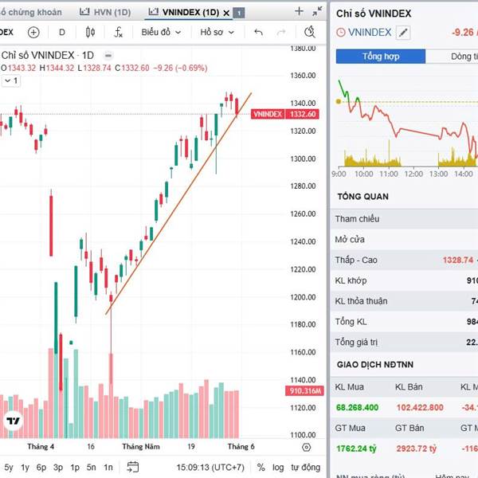Click the Tham chiếu row

point(404,219)
